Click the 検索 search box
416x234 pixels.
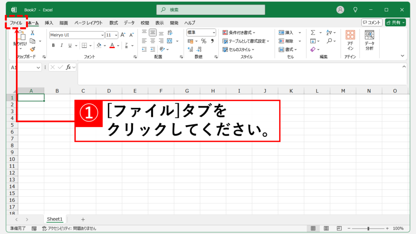pos(210,10)
